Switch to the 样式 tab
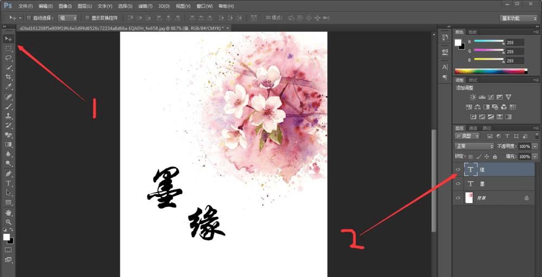The image size is (542, 277). tap(473, 80)
